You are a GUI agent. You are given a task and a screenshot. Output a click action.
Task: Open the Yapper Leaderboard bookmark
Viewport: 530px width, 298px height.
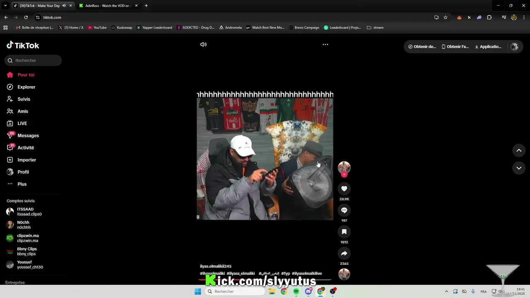tap(154, 28)
